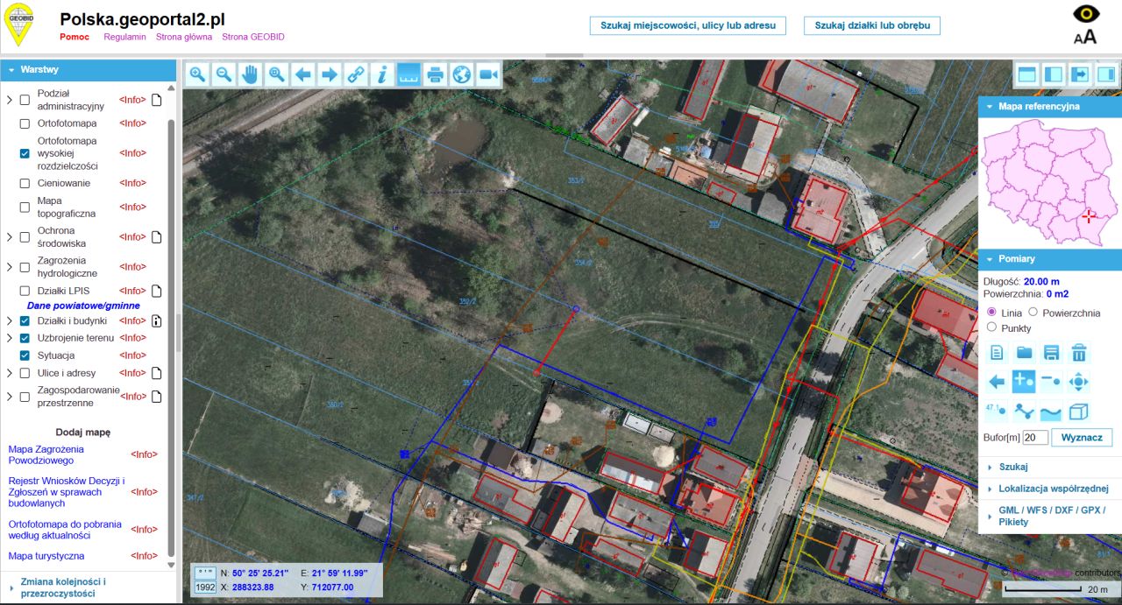Expand the Ulice i adresy layer group

tap(10, 373)
